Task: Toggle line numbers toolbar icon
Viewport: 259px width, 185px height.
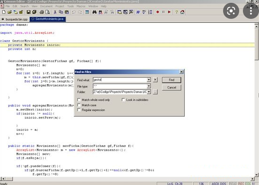Action: click(x=150, y=12)
